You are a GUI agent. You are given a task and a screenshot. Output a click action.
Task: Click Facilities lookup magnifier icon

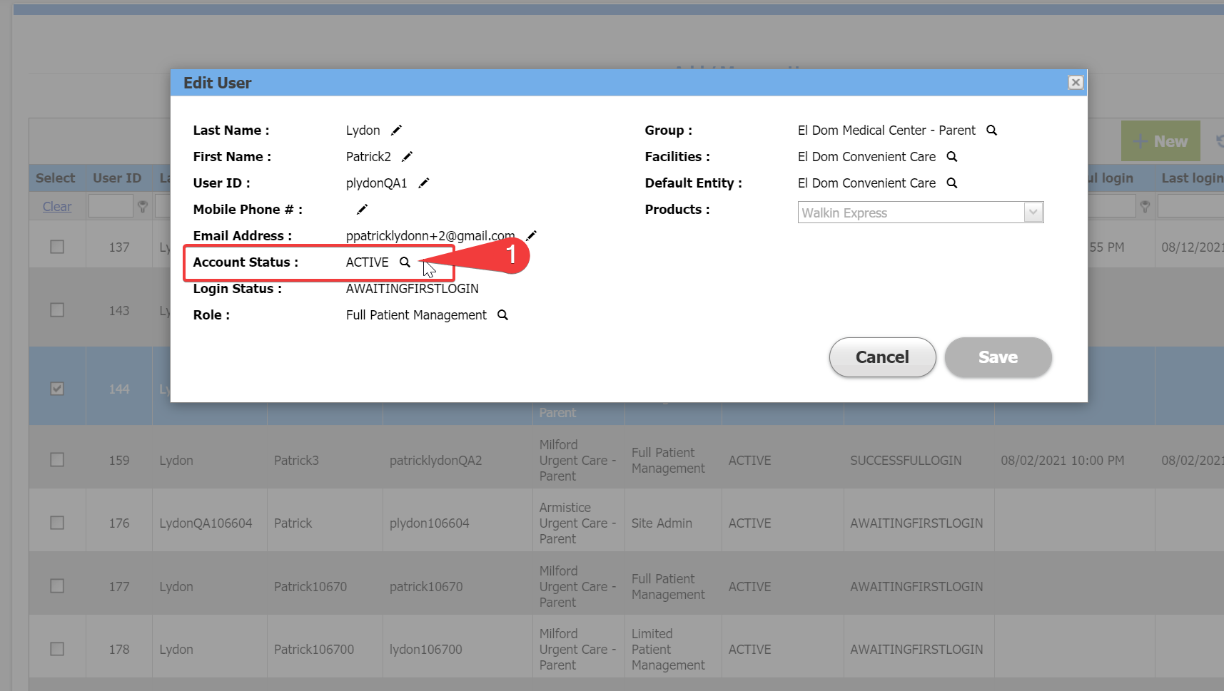pos(951,156)
